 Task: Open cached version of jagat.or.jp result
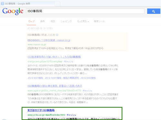(87, 91)
